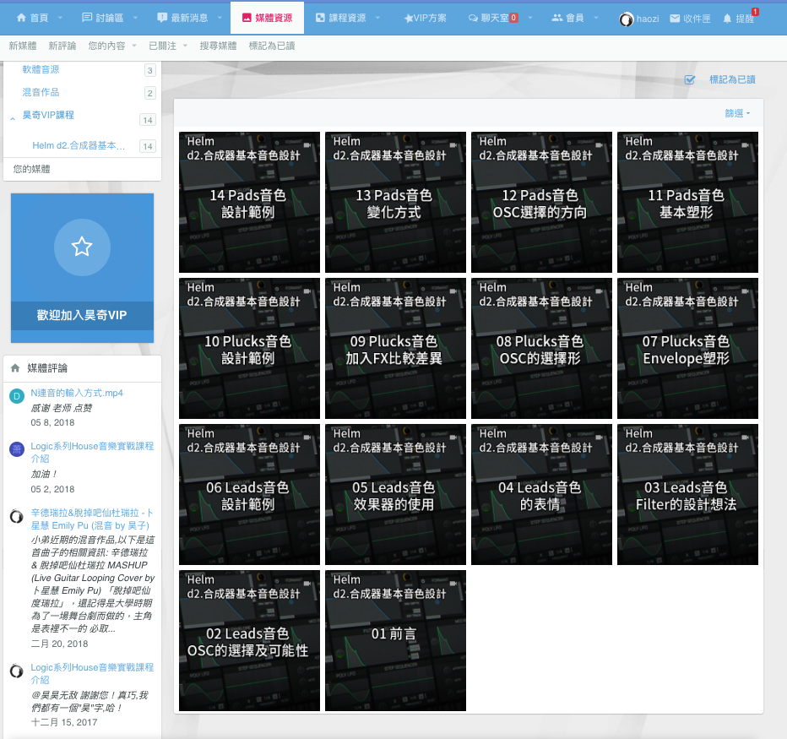Click the 聊天室 chat bubble icon
The width and height of the screenshot is (787, 739).
pyautogui.click(x=473, y=18)
